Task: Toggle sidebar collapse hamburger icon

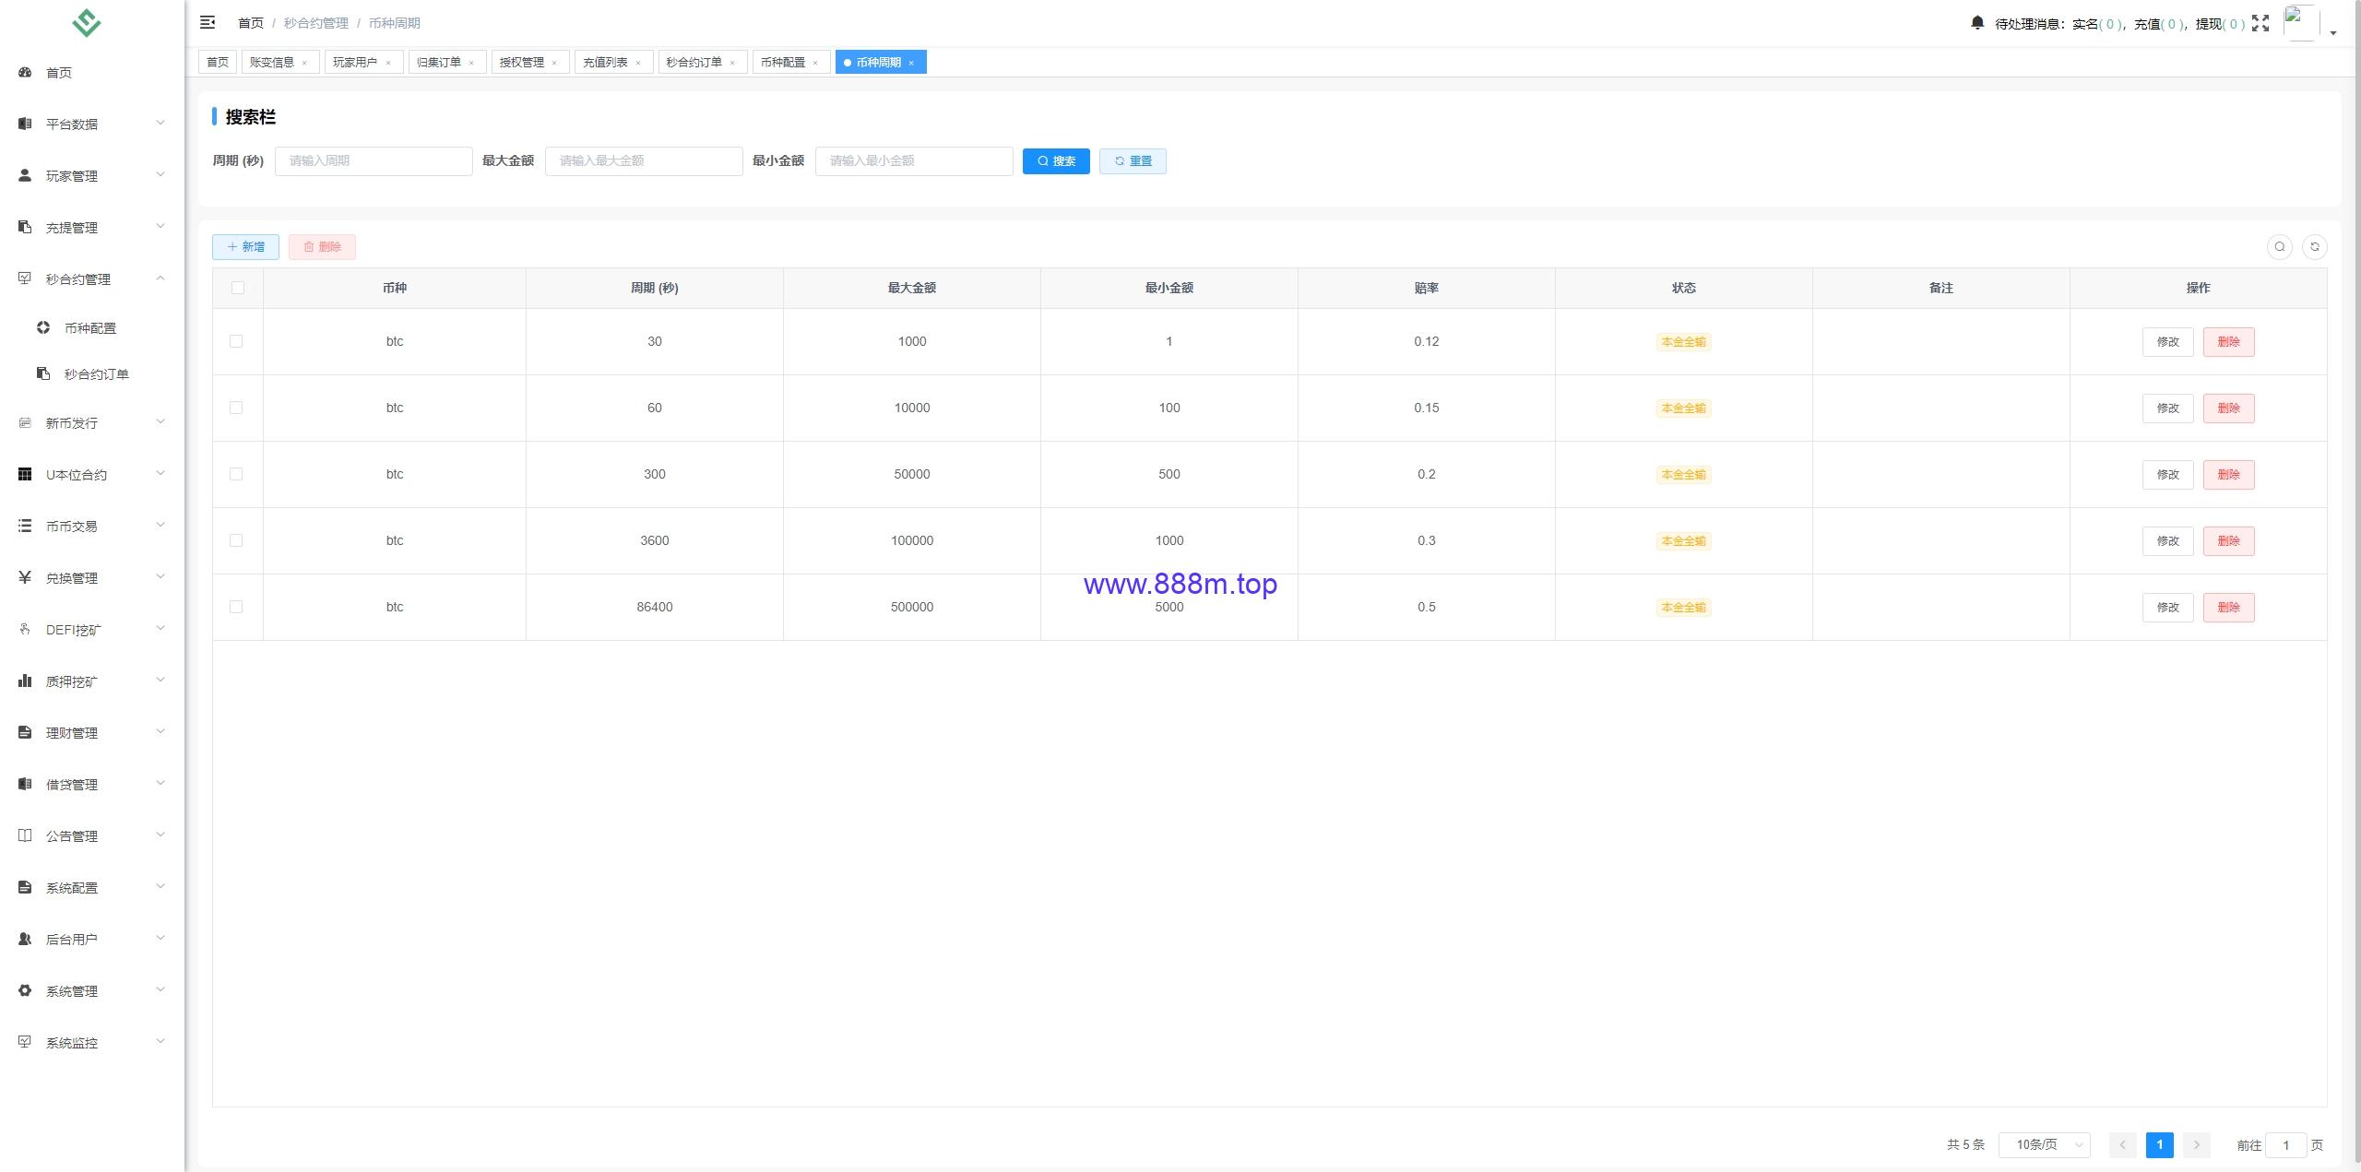Action: (x=208, y=22)
